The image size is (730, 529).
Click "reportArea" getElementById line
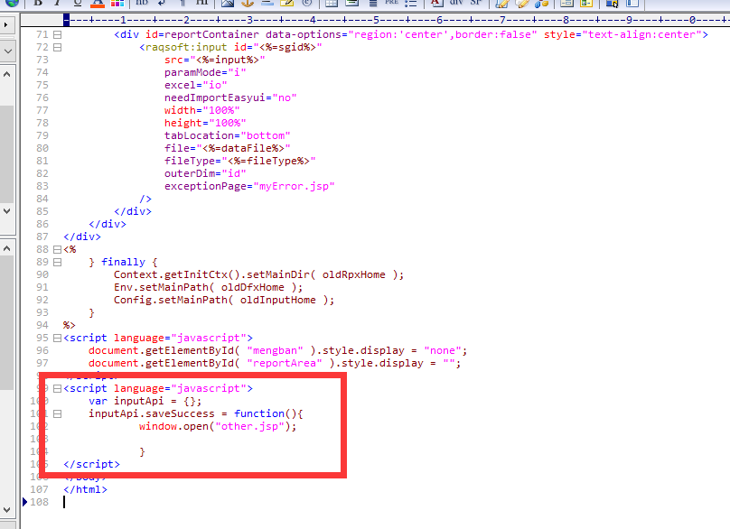point(275,363)
